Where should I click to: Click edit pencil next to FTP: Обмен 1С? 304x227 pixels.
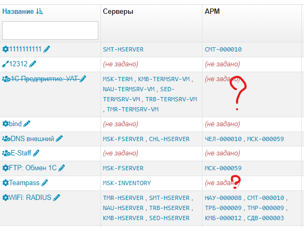tap(62, 168)
